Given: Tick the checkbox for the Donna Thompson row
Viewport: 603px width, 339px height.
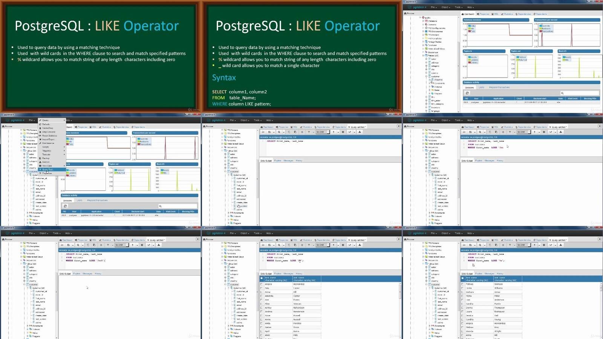Looking at the screenshot, I should pyautogui.click(x=463, y=308).
